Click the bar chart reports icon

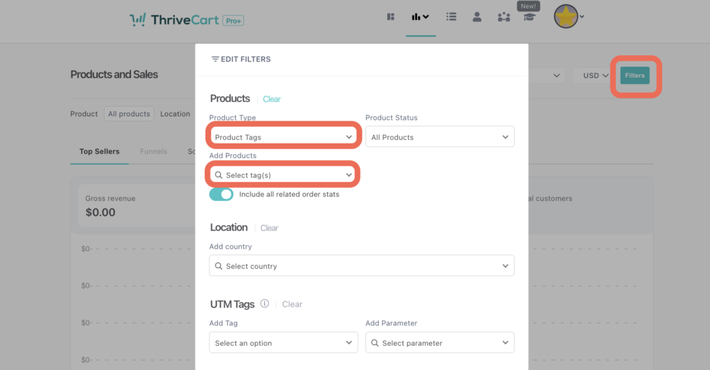(x=420, y=17)
